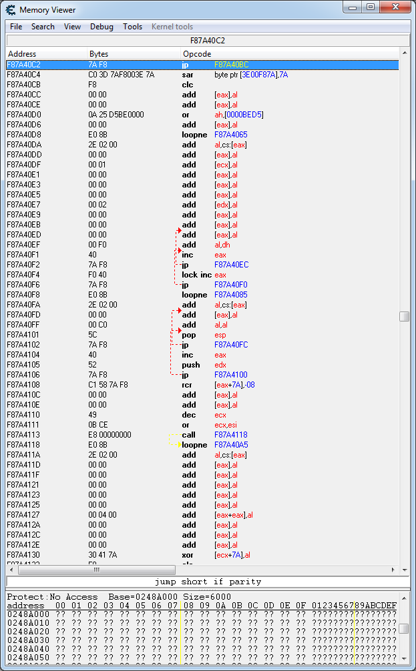Screen dimensions: 416x671
Task: Select the rcr instruction at F87A4108
Action: 200,385
